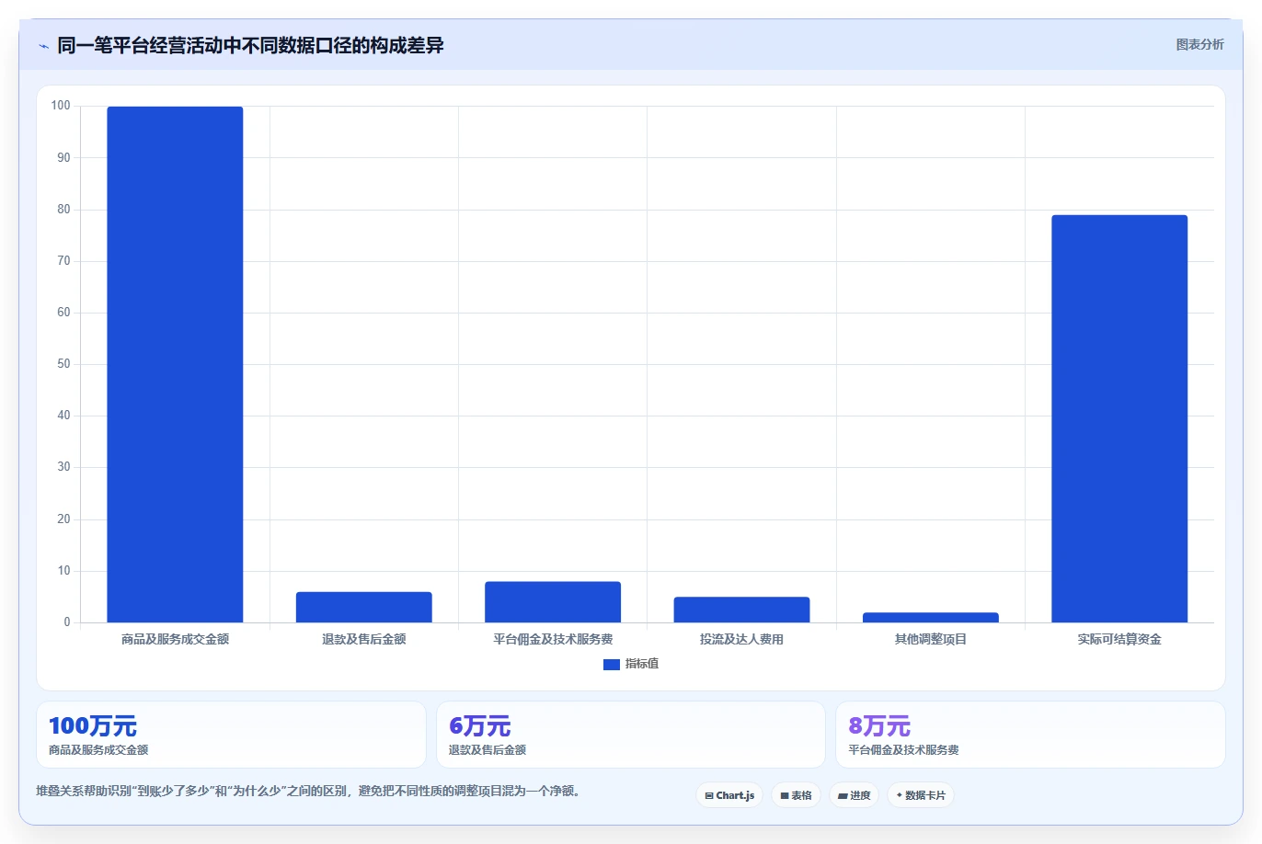Click the 商品及服务成交金额 bar in the chart

pos(175,364)
